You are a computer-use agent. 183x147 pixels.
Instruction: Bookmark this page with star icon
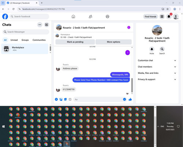pos(168,9)
